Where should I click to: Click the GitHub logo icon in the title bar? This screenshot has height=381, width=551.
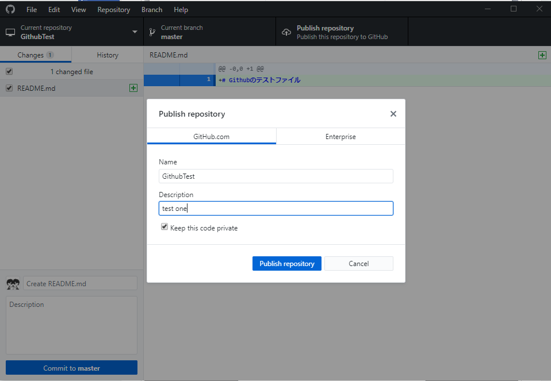pyautogui.click(x=10, y=9)
